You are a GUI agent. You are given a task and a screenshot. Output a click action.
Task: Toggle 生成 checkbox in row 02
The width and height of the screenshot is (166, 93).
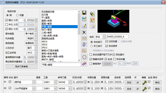tap(149, 88)
